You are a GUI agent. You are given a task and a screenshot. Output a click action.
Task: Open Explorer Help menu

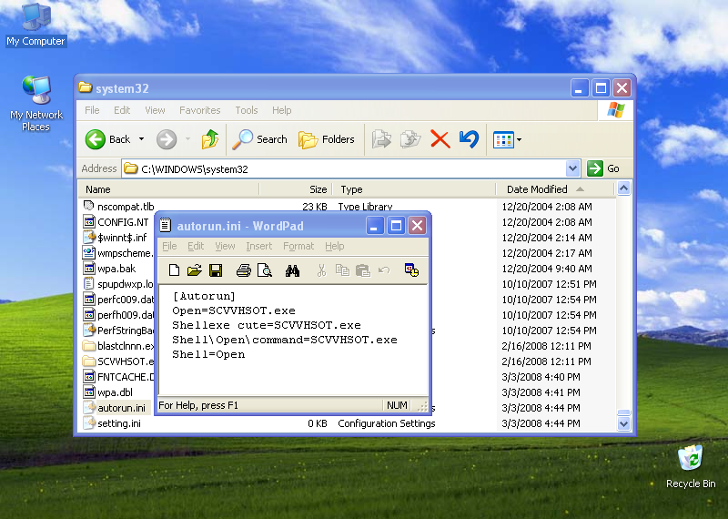point(281,110)
